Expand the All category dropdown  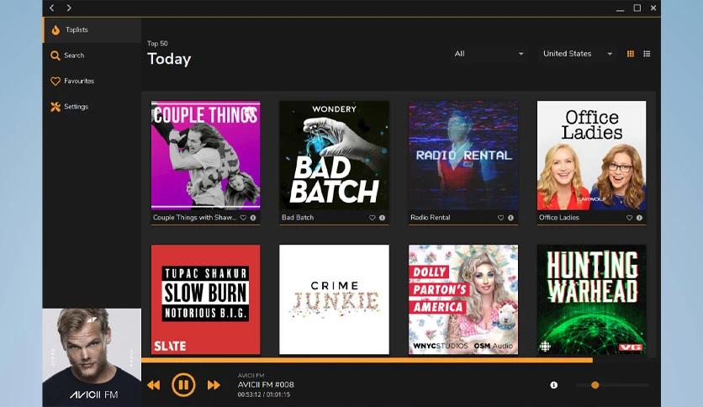coord(489,54)
